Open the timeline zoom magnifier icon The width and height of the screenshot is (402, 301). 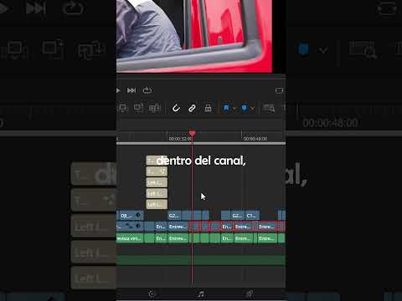click(269, 108)
